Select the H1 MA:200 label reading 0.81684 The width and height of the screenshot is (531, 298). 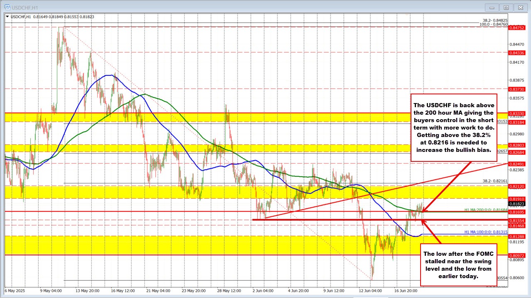tap(485, 210)
